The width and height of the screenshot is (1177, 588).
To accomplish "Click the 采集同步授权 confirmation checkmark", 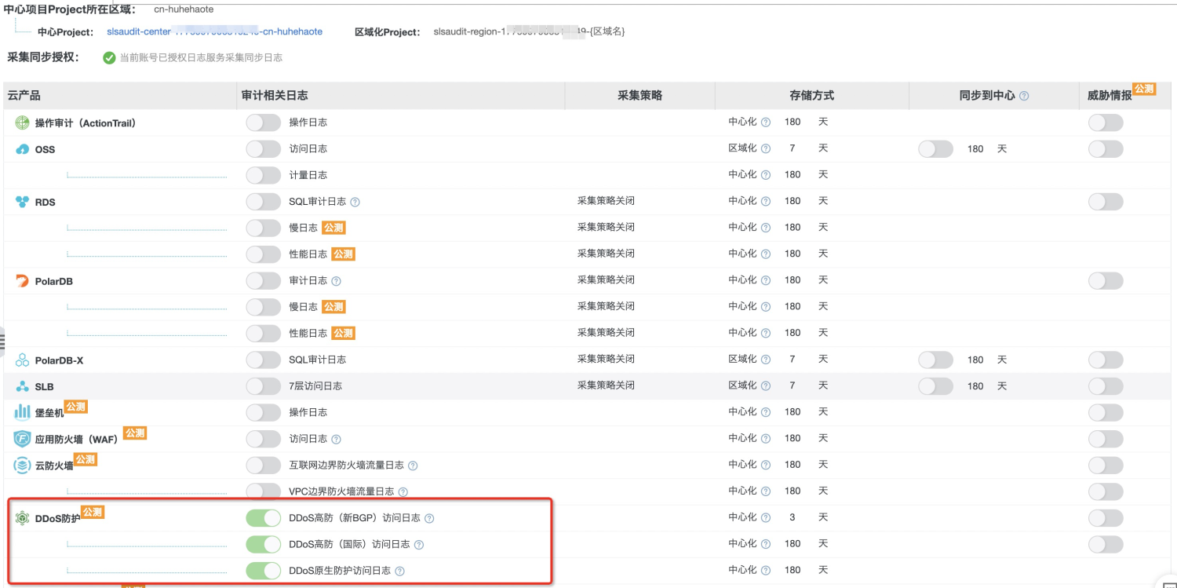I will click(109, 57).
